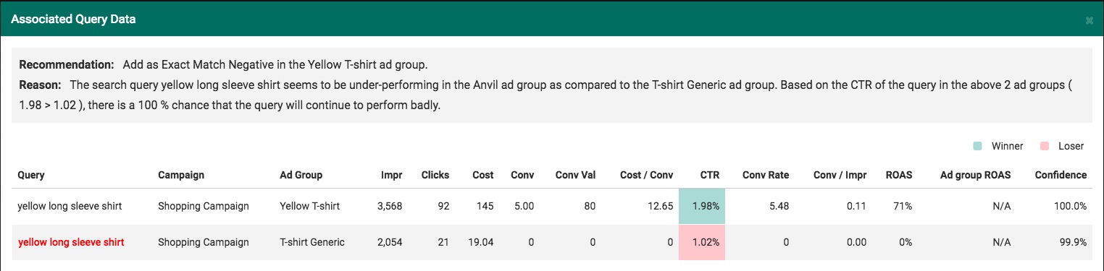Click the Ad group ROAS column header

pyautogui.click(x=974, y=175)
